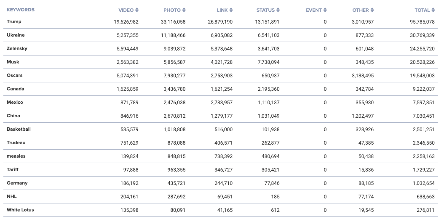Click the sort arrows next to VIDEO

point(137,10)
